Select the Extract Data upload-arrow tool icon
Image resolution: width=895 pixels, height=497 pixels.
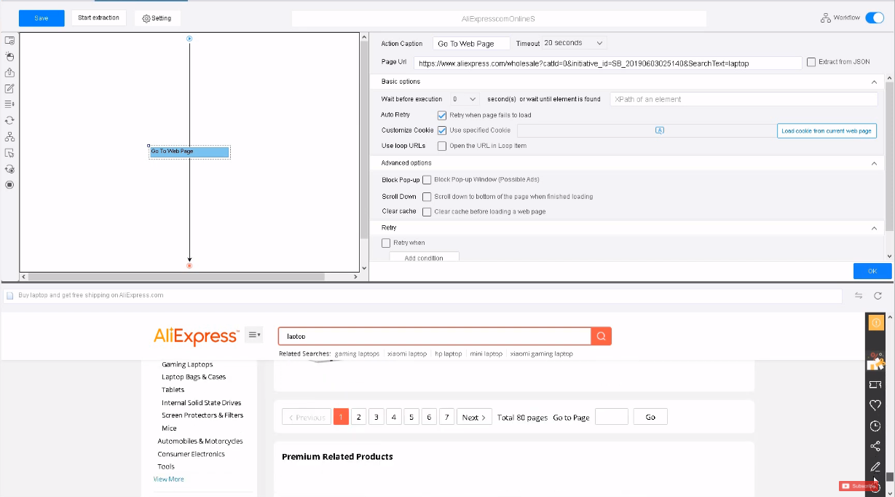coord(9,72)
